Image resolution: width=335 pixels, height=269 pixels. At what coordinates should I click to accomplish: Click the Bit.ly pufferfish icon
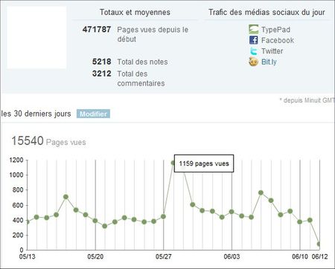pyautogui.click(x=253, y=62)
